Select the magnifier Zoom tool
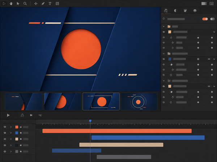The width and height of the screenshot is (217, 162). point(25,4)
